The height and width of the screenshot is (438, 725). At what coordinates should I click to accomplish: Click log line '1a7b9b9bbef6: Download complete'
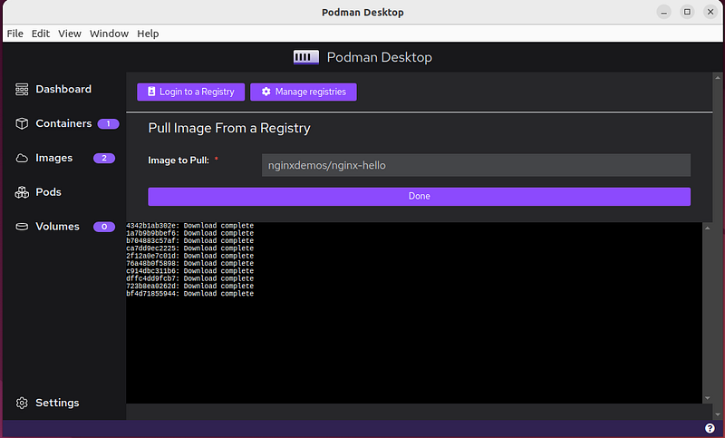pos(189,233)
